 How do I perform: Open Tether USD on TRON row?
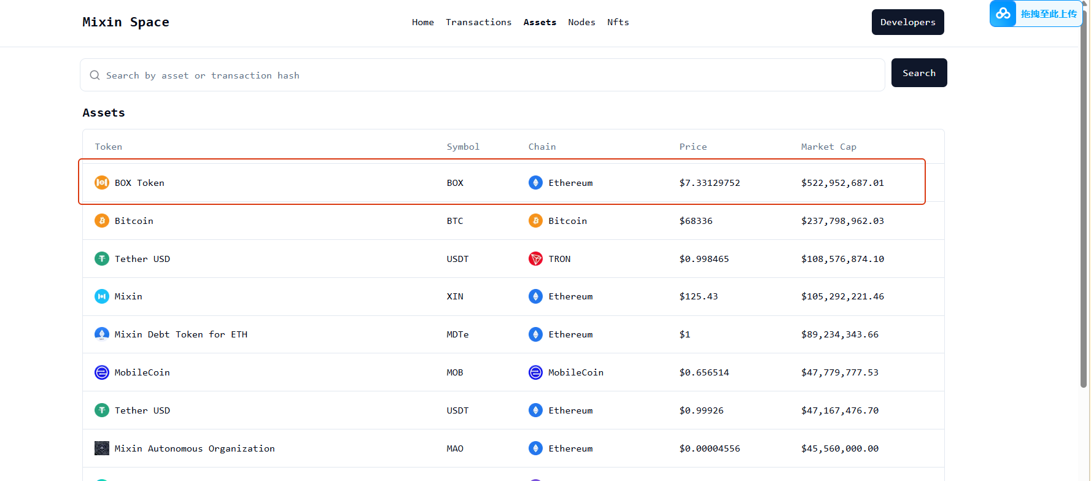coord(142,259)
